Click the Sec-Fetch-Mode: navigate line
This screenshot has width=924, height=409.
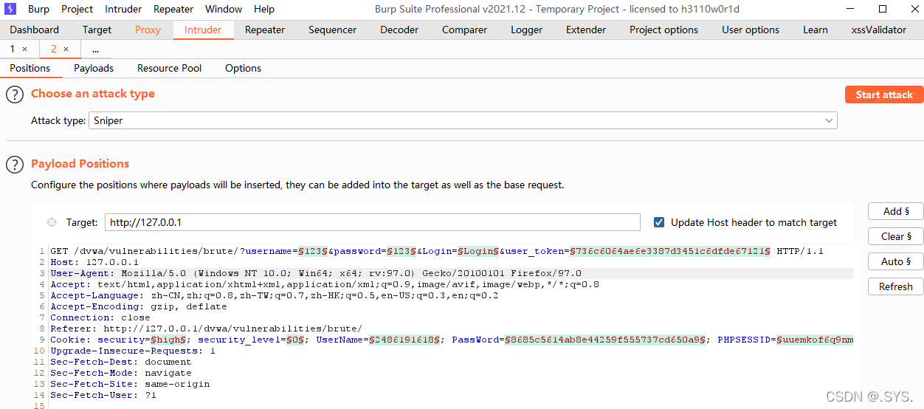pyautogui.click(x=121, y=373)
